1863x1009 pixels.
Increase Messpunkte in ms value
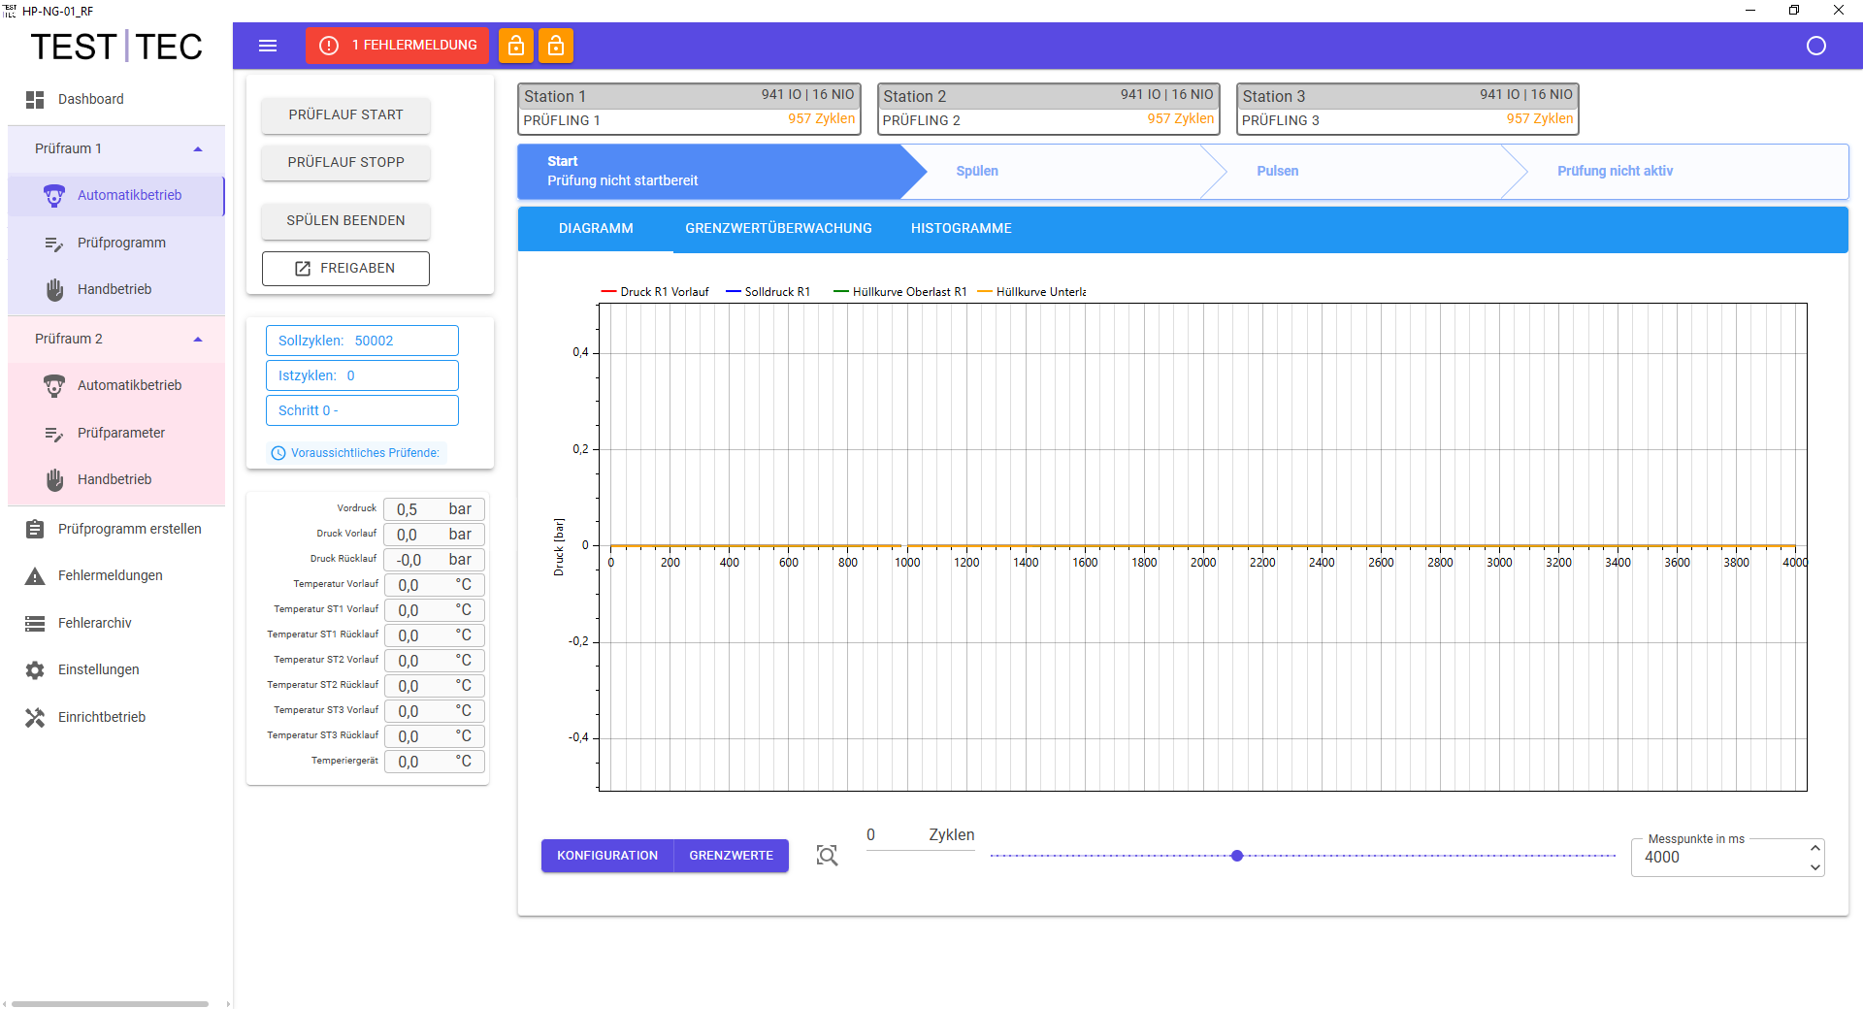[1814, 848]
